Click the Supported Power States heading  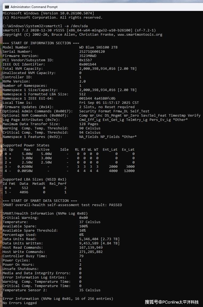[x=26, y=145]
